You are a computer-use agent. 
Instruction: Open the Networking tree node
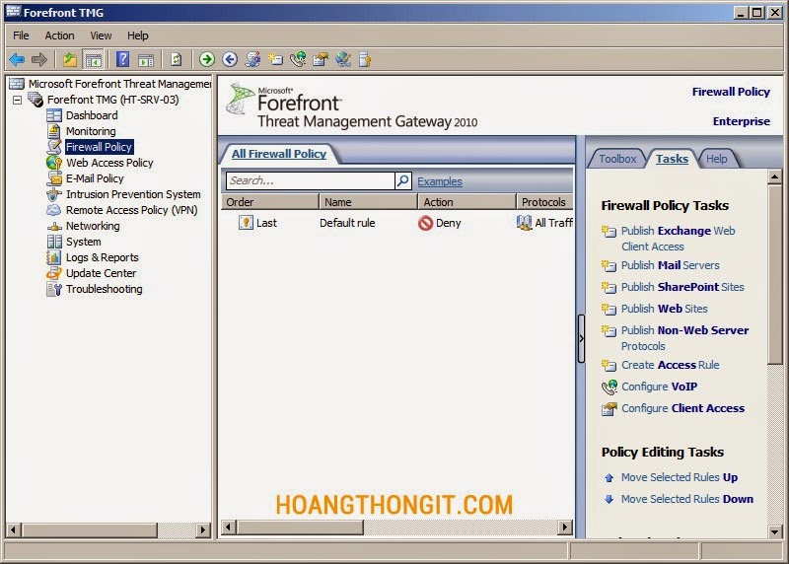click(93, 226)
